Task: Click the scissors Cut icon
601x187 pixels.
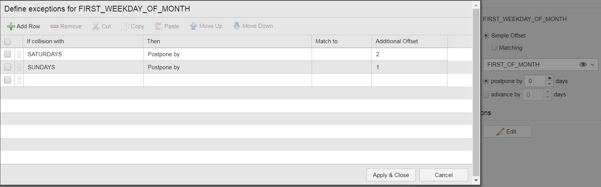Action: pos(96,26)
